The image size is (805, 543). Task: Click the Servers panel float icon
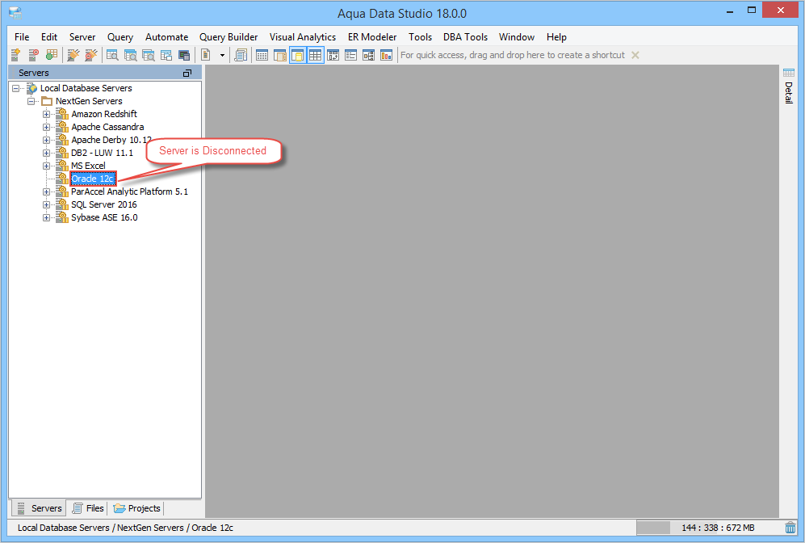pos(187,73)
